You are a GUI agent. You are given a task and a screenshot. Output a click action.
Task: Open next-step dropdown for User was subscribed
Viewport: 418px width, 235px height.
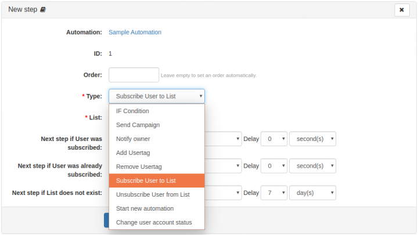223,139
